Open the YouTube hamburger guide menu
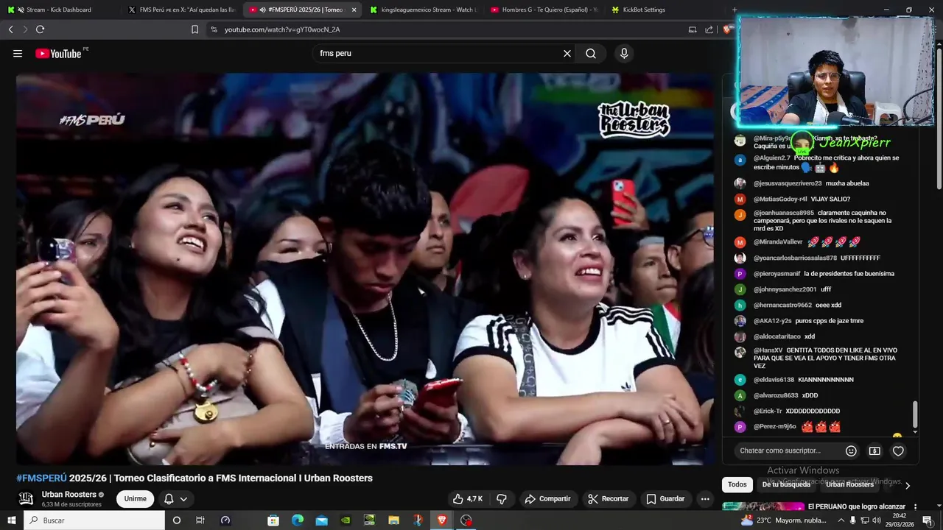The width and height of the screenshot is (943, 530). [18, 54]
